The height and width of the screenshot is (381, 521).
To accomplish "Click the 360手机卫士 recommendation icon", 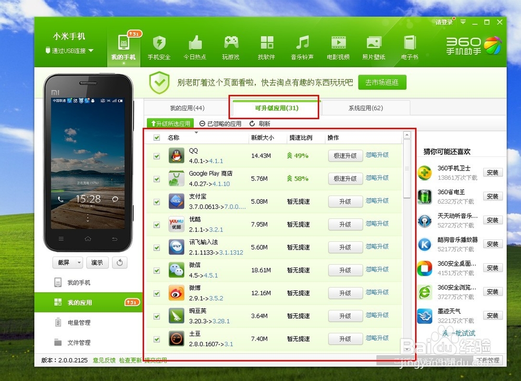I will click(425, 173).
